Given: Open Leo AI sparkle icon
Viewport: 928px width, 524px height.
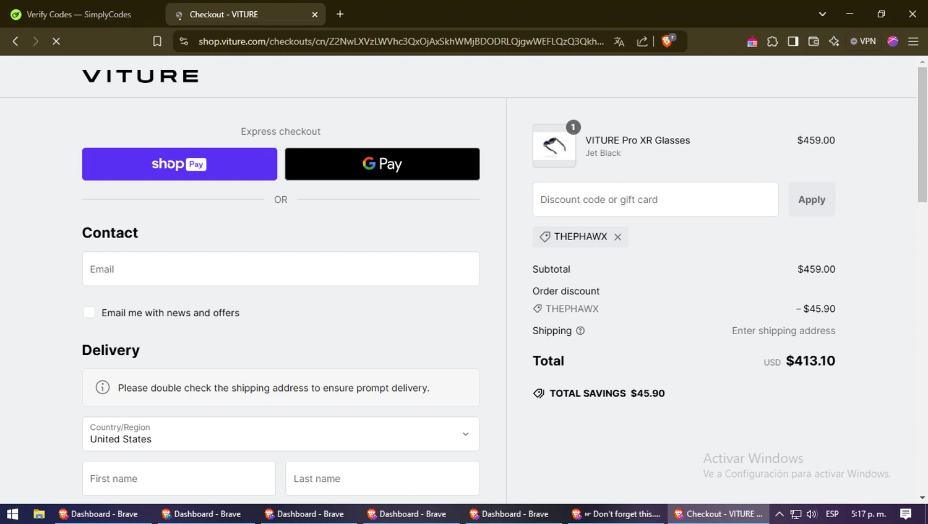Looking at the screenshot, I should [x=834, y=41].
